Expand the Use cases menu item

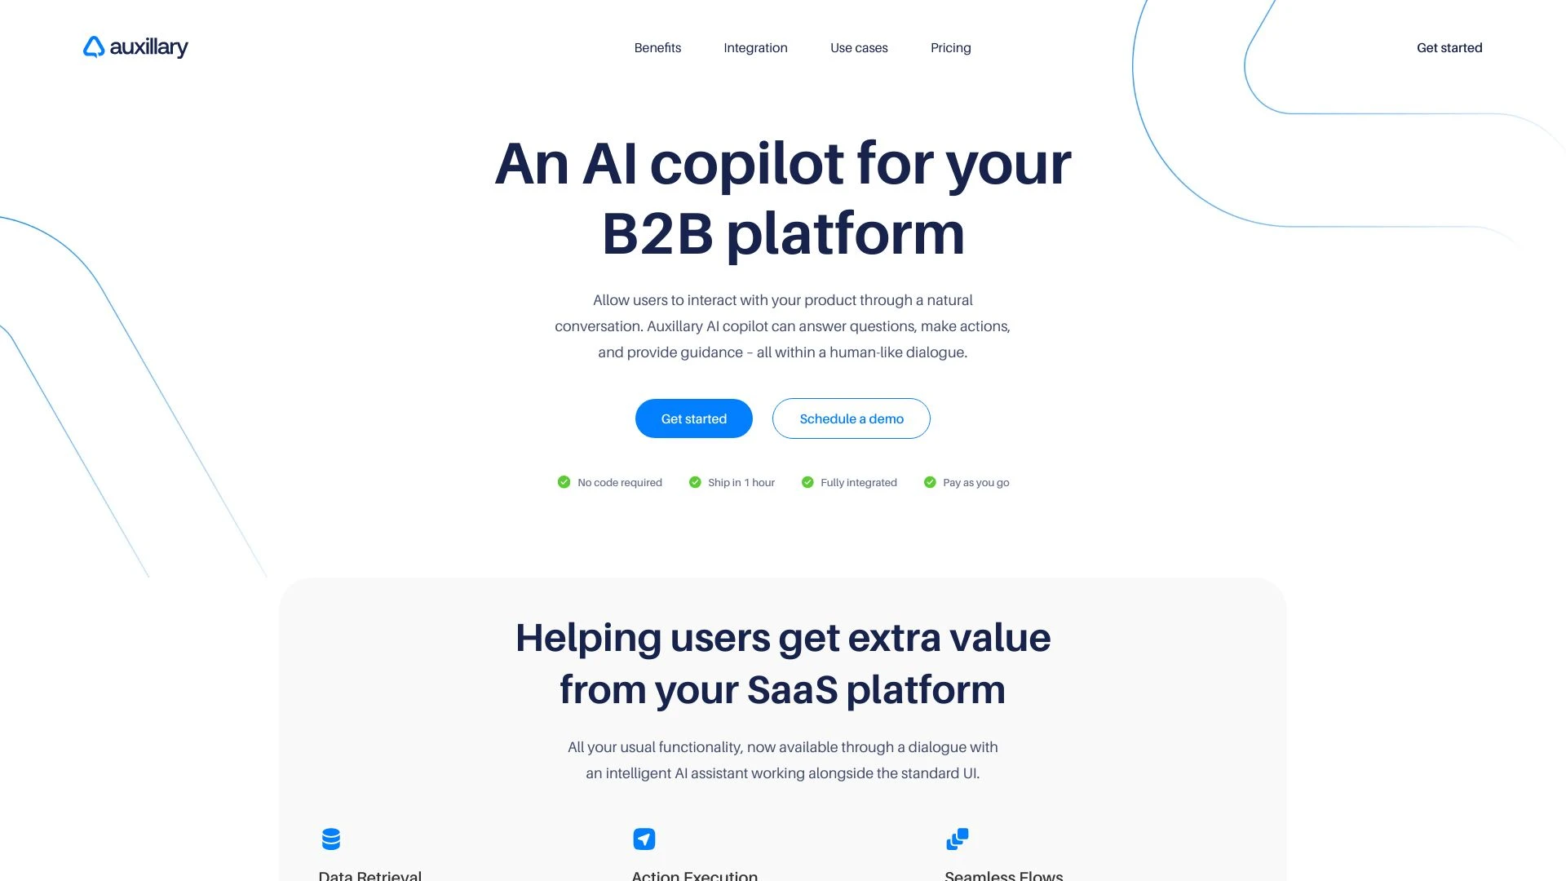[857, 47]
